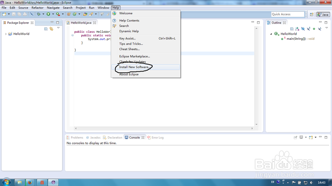Select Welcome in the Help menu
The height and width of the screenshot is (186, 332).
tap(146, 13)
